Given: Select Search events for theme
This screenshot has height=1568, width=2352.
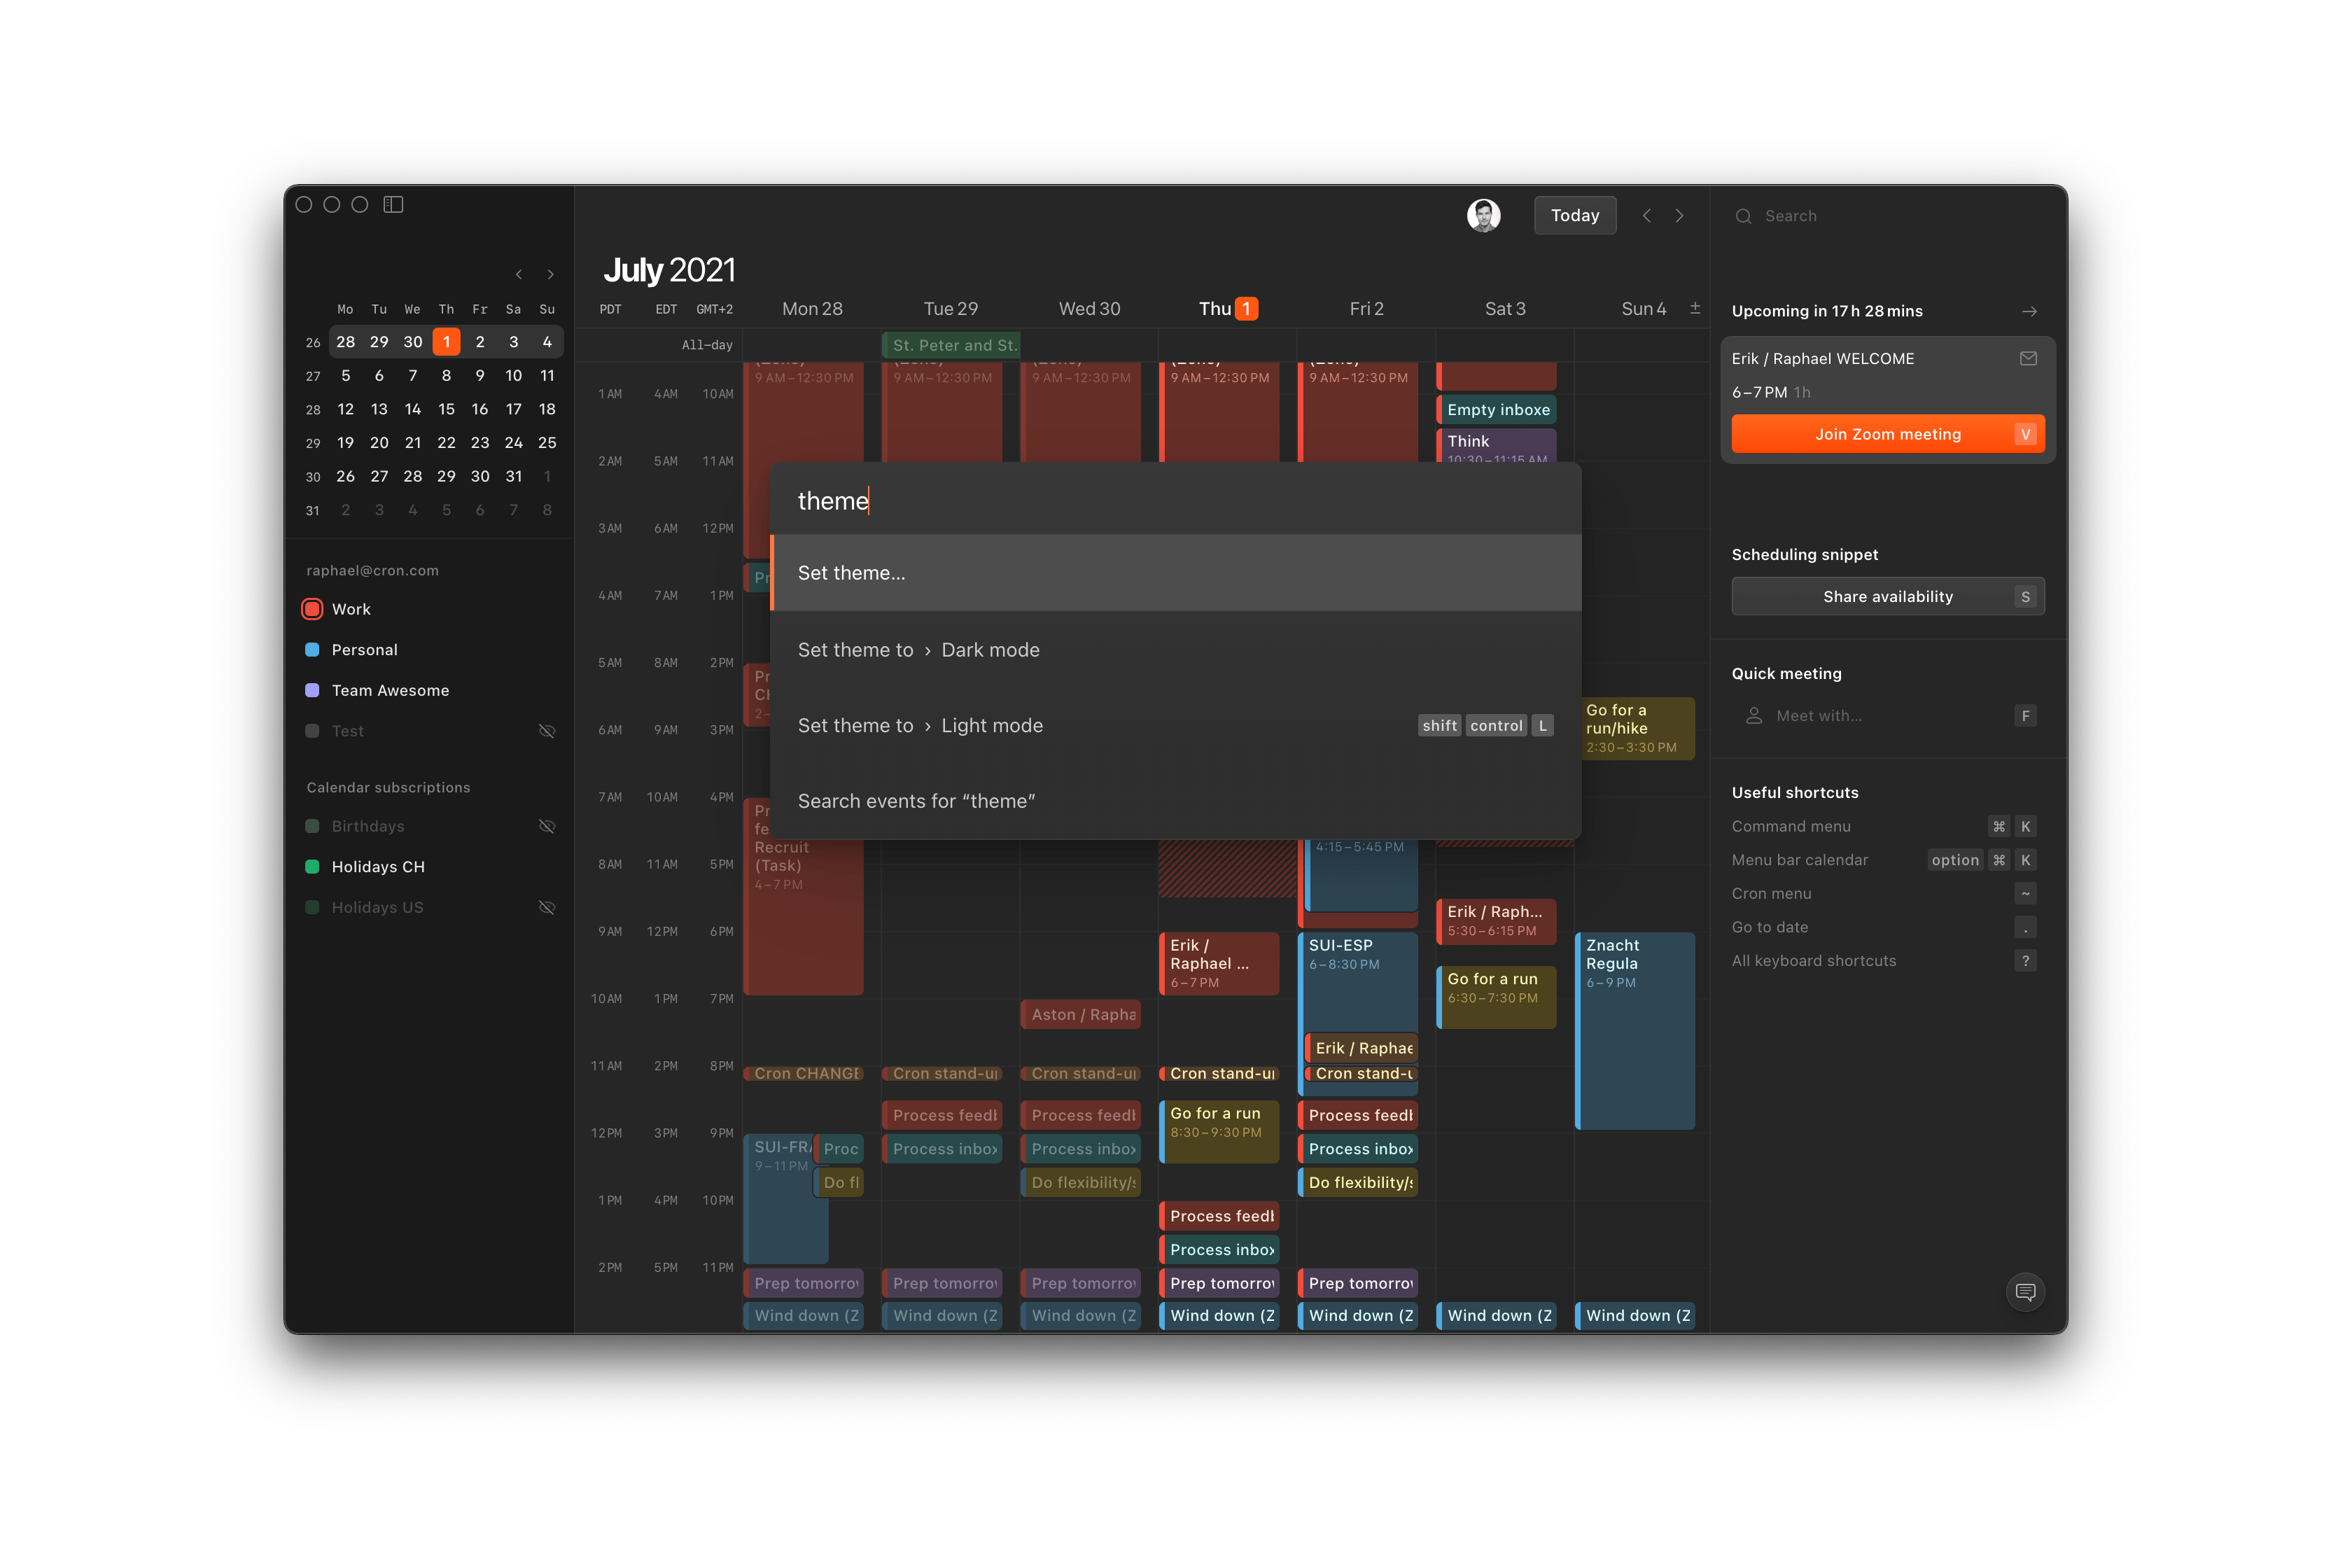Looking at the screenshot, I should [x=917, y=798].
